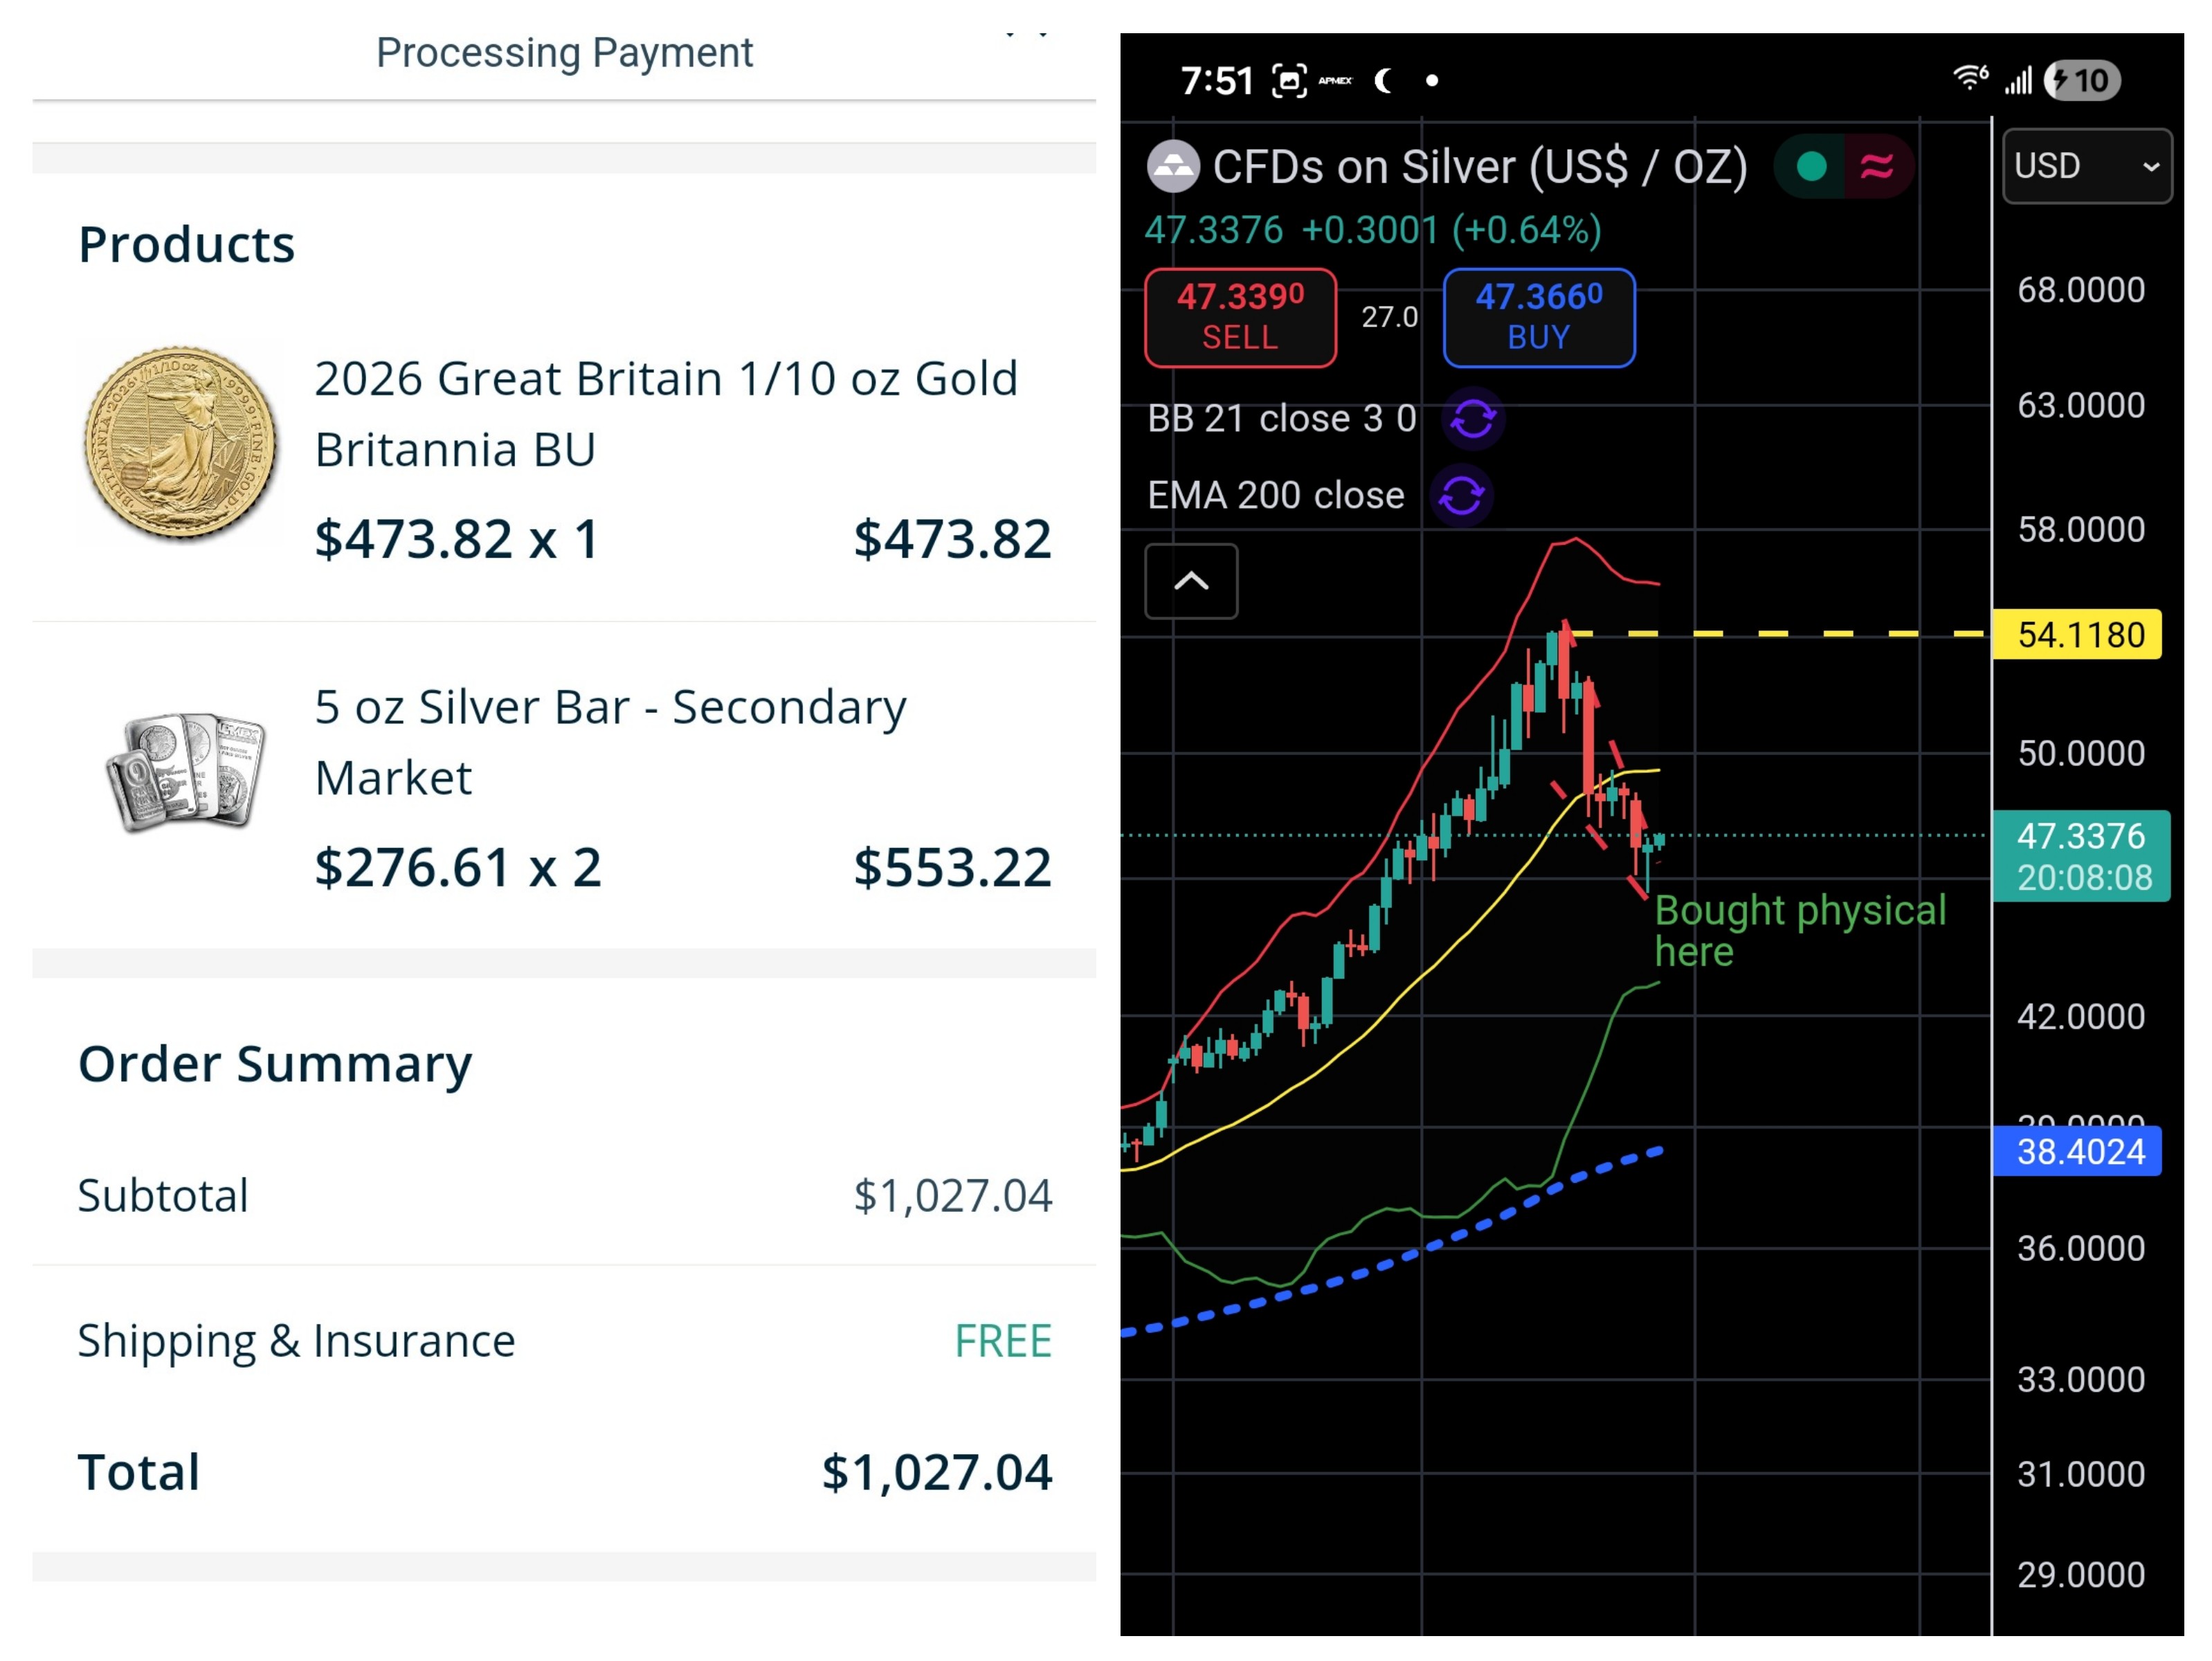2212x1661 pixels.
Task: Open the CFDs on Silver symbol title
Action: click(1479, 167)
